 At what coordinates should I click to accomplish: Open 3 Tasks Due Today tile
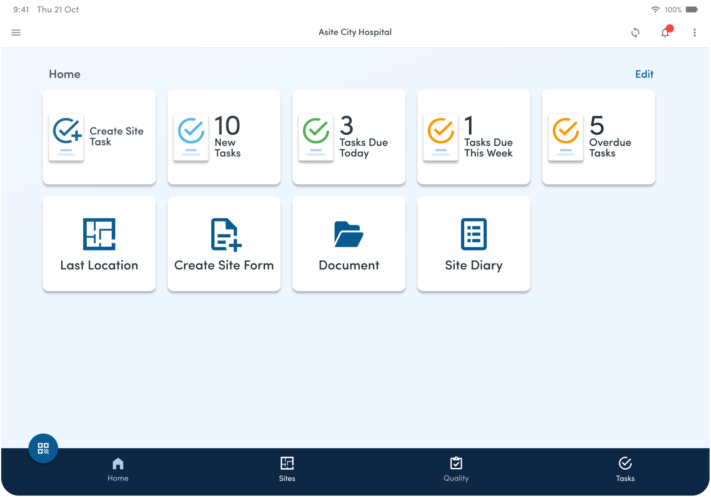click(x=349, y=137)
